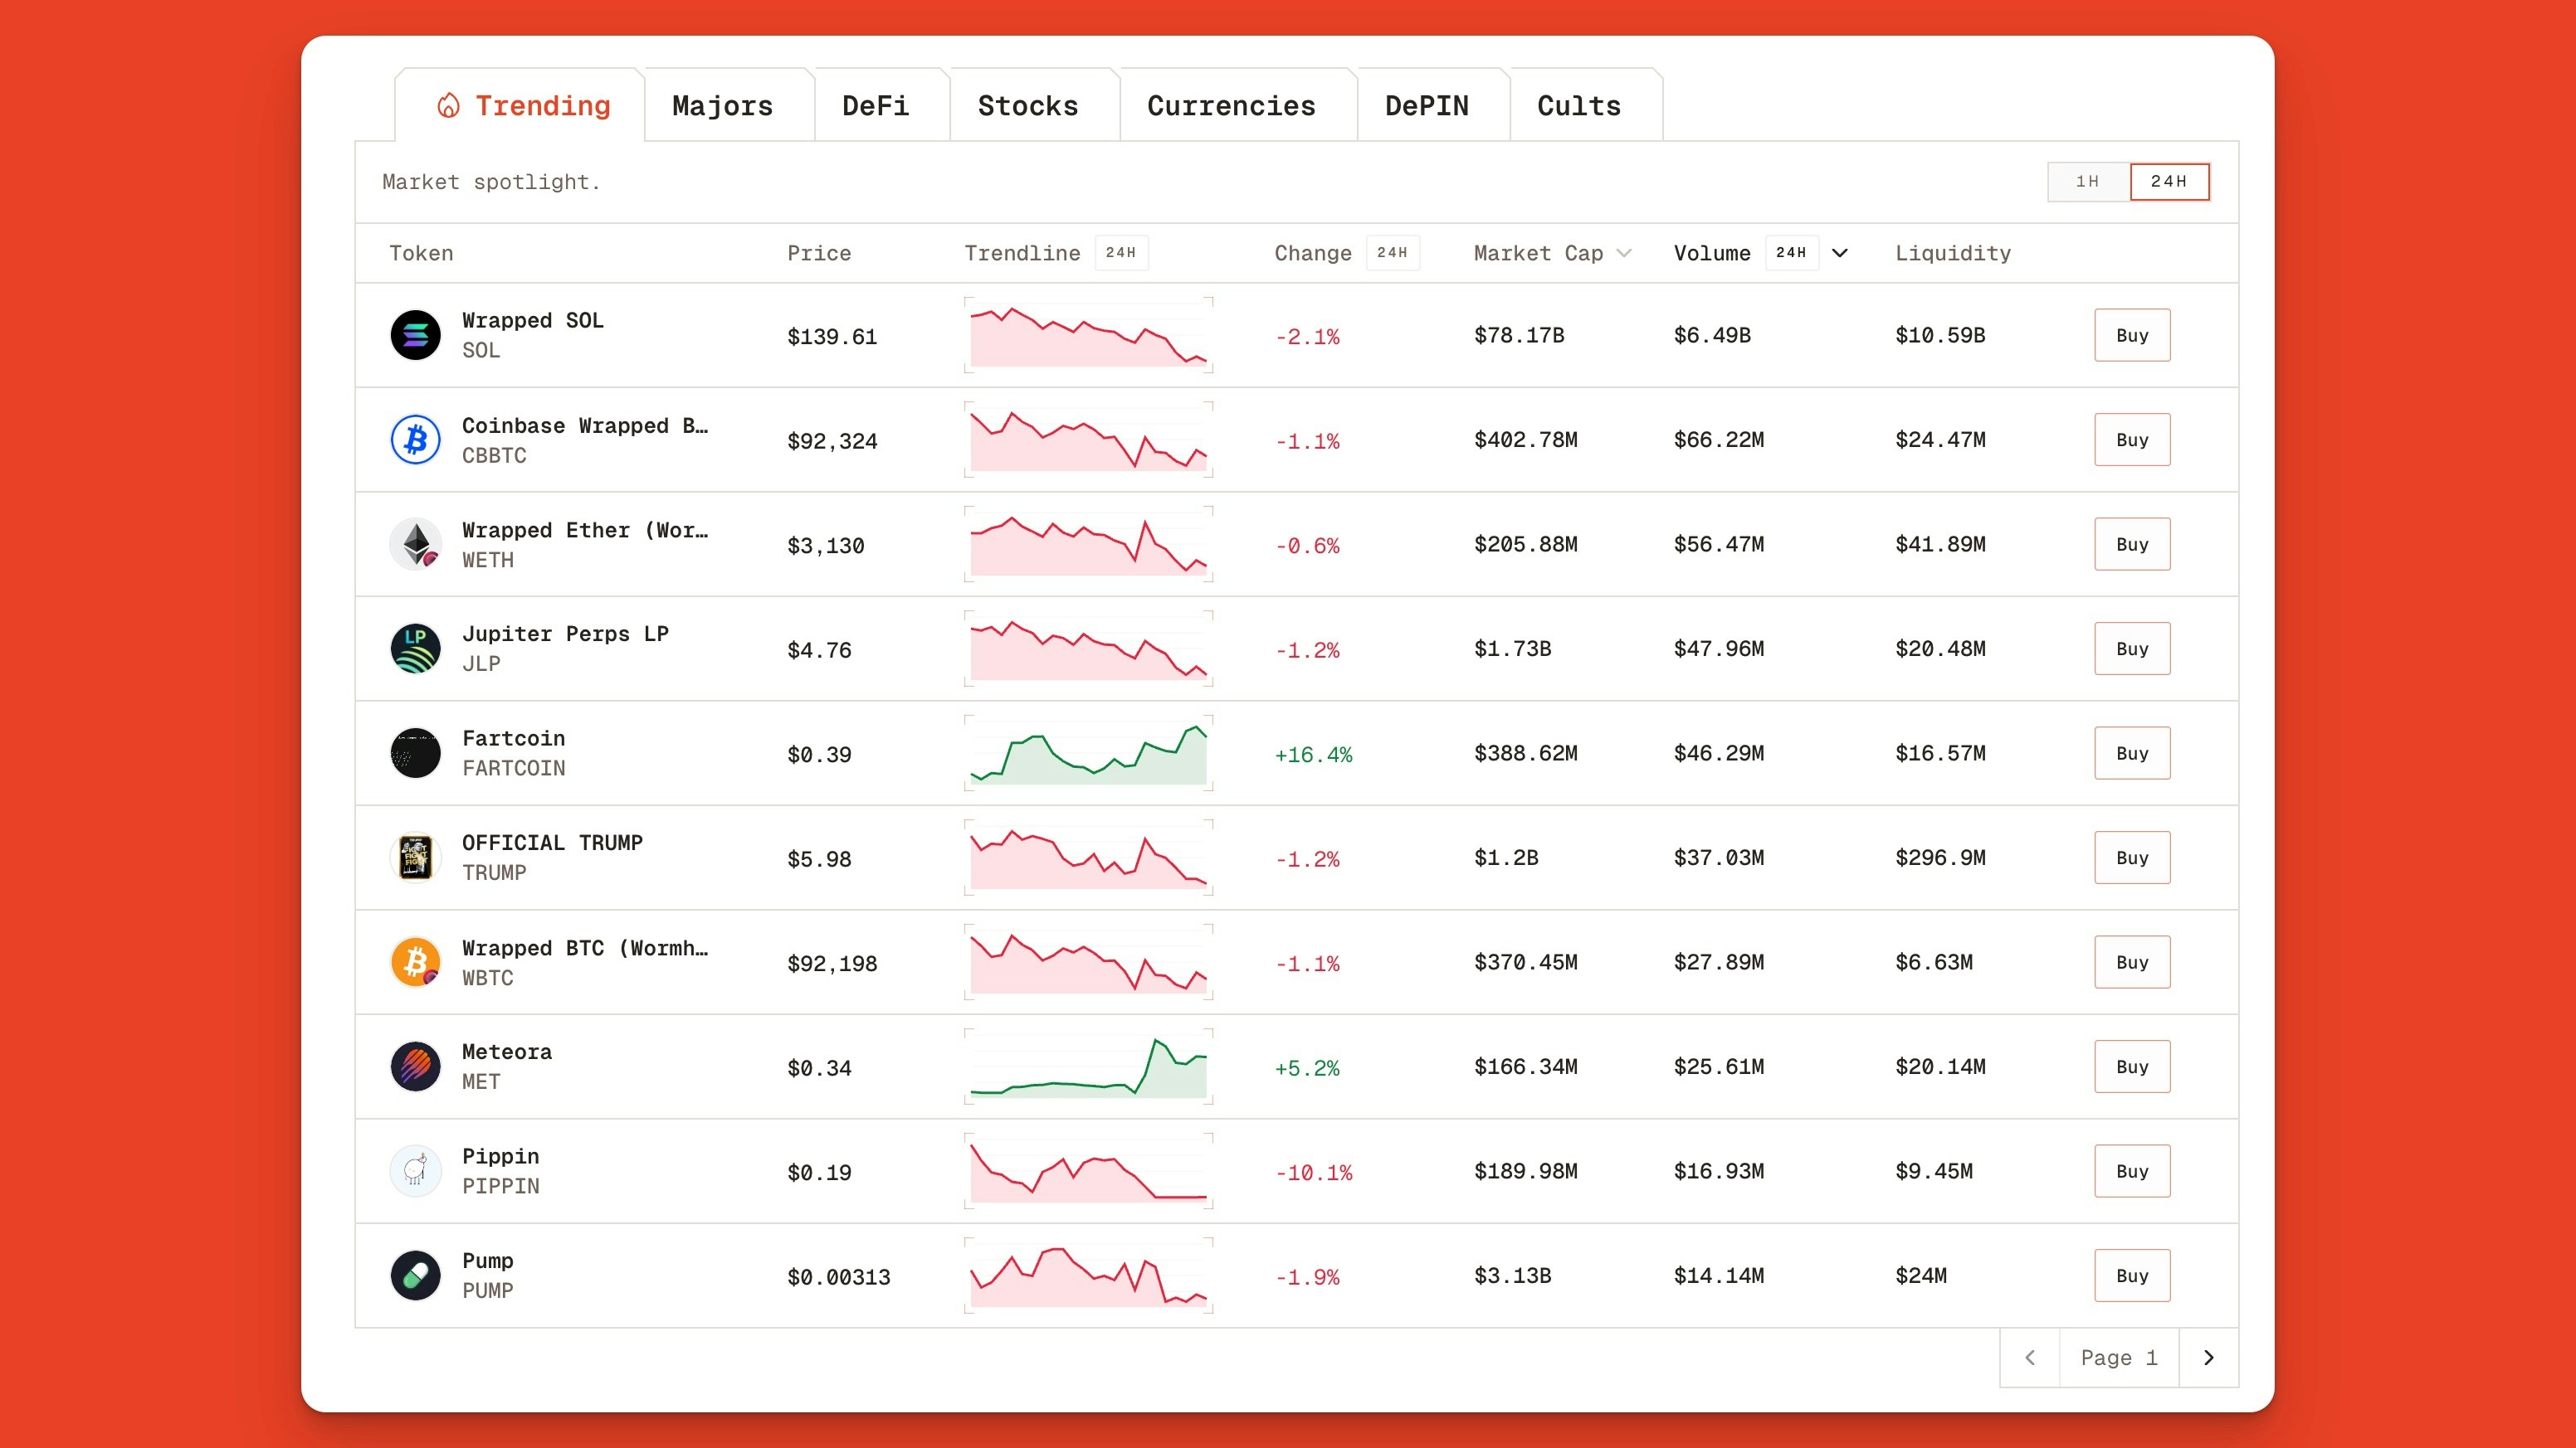
Task: Go to the next page arrow
Action: coord(2208,1357)
